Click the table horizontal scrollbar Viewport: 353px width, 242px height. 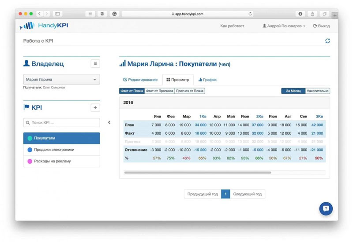pyautogui.click(x=197, y=172)
